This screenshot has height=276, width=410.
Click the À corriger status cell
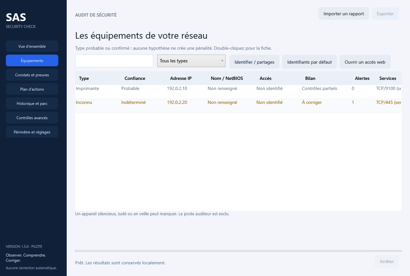pos(312,102)
